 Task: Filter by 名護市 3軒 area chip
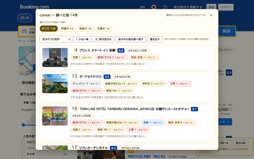click(x=104, y=28)
